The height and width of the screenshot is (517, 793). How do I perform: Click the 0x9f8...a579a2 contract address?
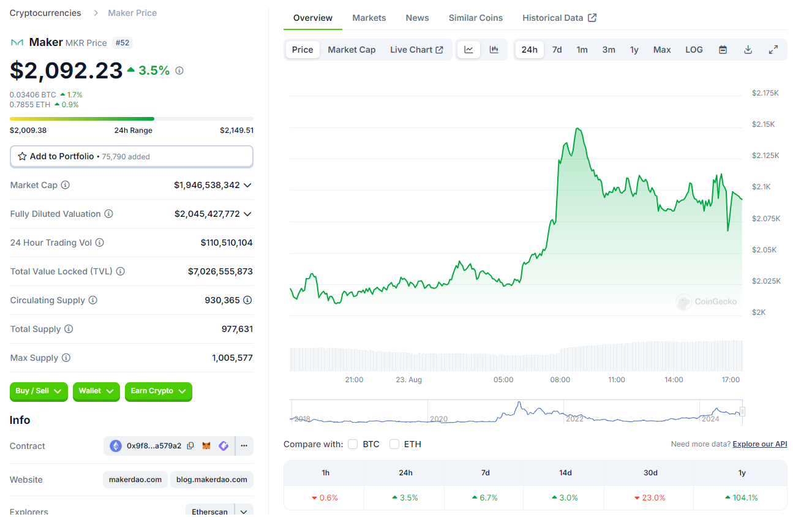[154, 446]
